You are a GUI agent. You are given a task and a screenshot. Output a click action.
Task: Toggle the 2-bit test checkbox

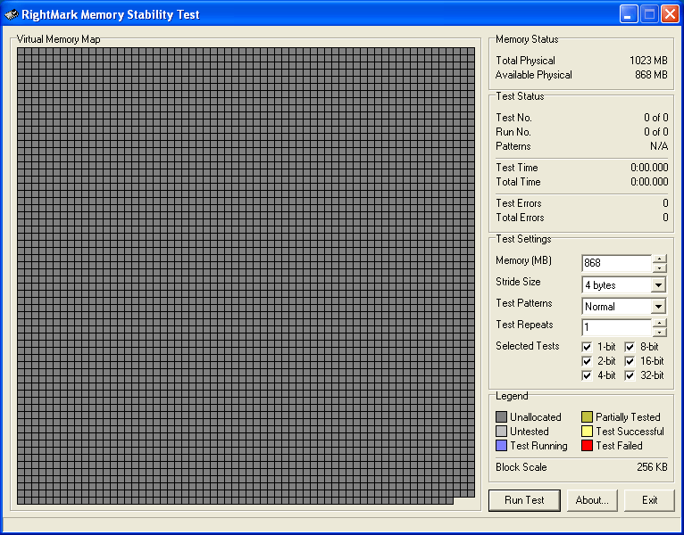[x=587, y=362]
